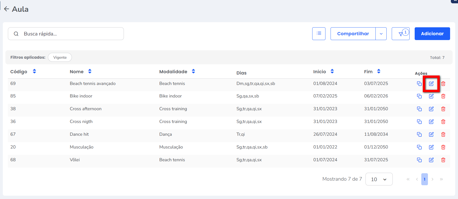Click the Tr,qi days cell

241,134
